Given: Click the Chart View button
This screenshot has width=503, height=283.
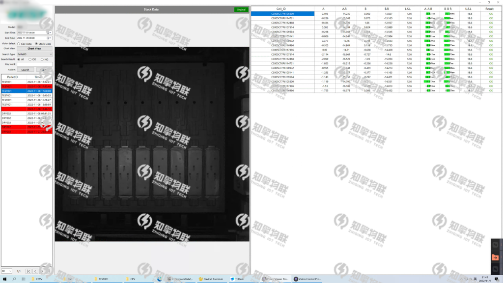Looking at the screenshot, I should pyautogui.click(x=34, y=49).
